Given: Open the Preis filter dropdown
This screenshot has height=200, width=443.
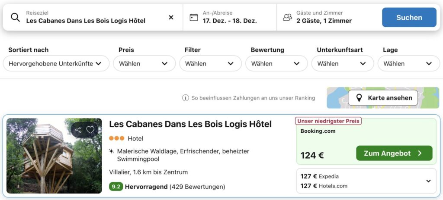Looking at the screenshot, I should click(x=143, y=63).
